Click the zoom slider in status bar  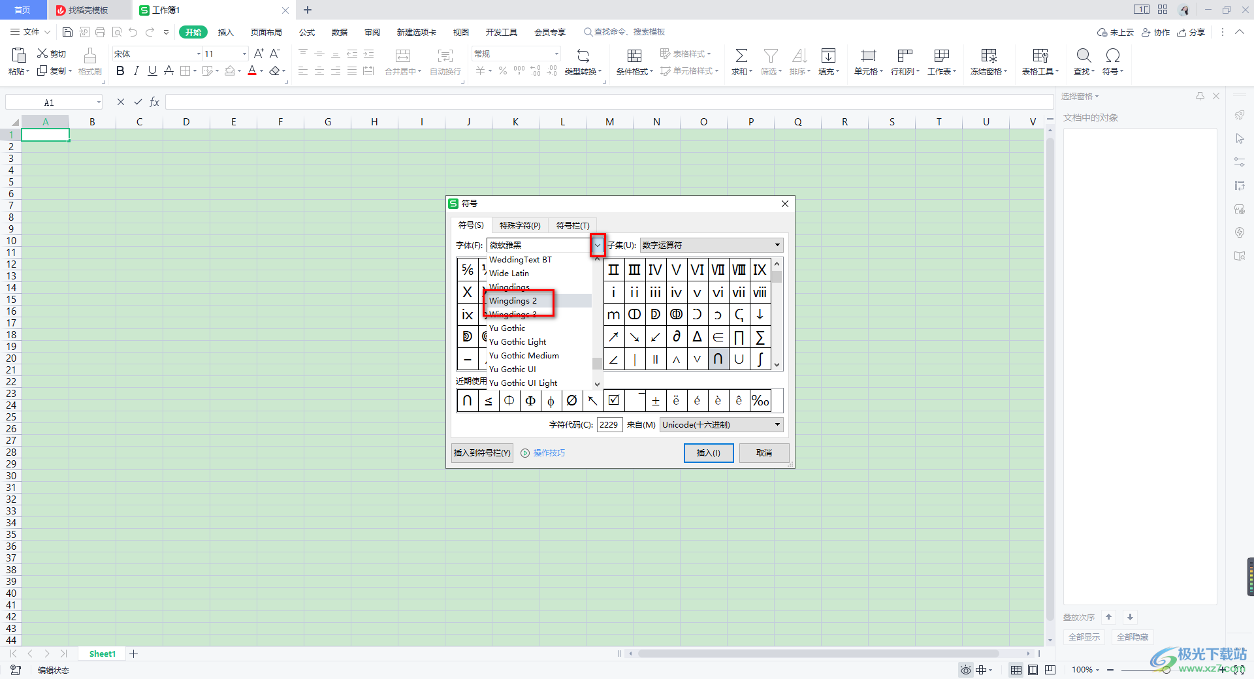[x=1166, y=670]
